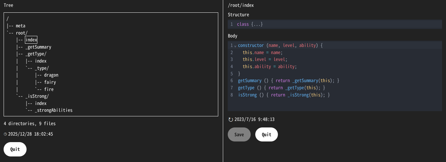Viewport: 446px width, 162px height.
Task: Click the 2023/7/16 9:48:13 timestamp
Action: coord(254,120)
